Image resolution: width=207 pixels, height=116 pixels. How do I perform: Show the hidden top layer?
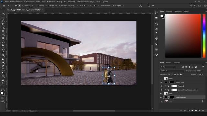161,79
